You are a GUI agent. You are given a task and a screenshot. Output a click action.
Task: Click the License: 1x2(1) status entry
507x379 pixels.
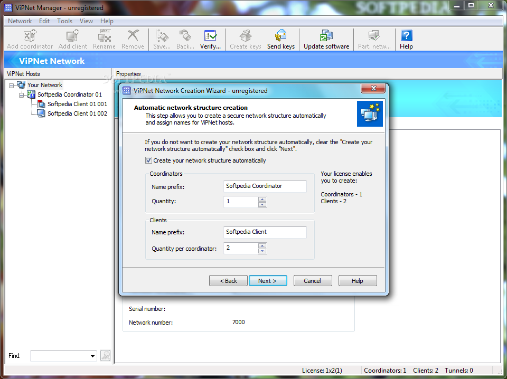[322, 371]
